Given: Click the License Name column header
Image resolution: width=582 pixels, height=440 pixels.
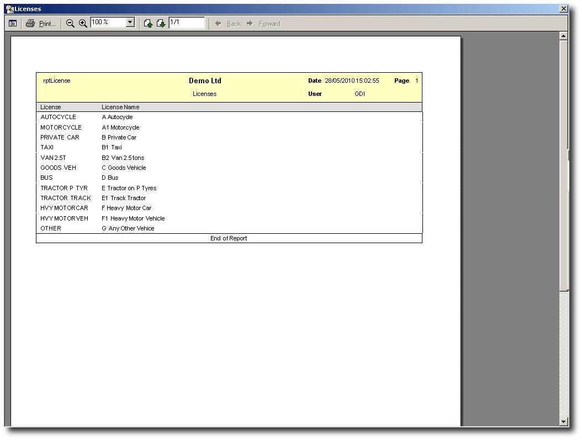Looking at the screenshot, I should (x=120, y=107).
